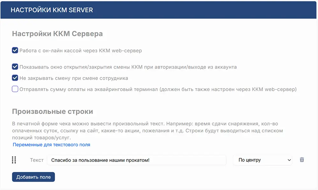The image size is (318, 190).
Task: Click the "НАСТРОЙКИ ККМ SERVER" title bar
Action: 52,10
